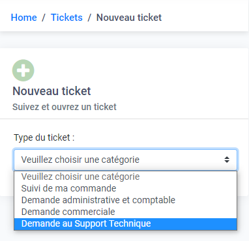Click the Suivez et ouvrez un ticket subtitle
The width and height of the screenshot is (249, 241).
pyautogui.click(x=65, y=107)
